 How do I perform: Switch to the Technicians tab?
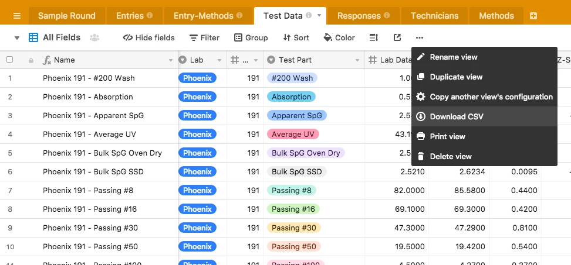(434, 16)
